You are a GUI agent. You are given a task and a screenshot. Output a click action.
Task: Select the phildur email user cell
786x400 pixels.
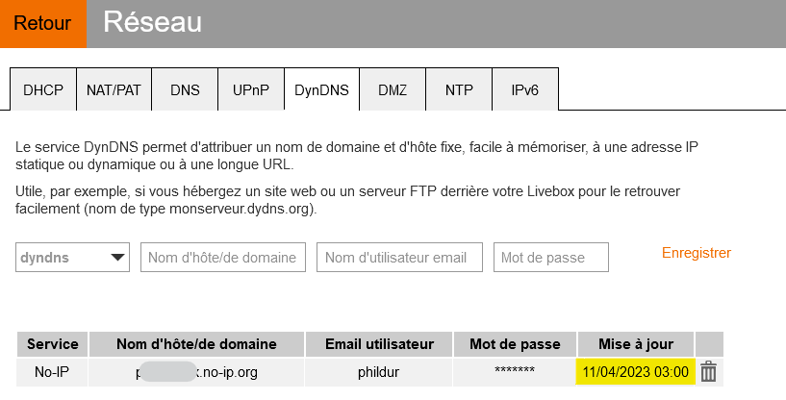pyautogui.click(x=377, y=372)
